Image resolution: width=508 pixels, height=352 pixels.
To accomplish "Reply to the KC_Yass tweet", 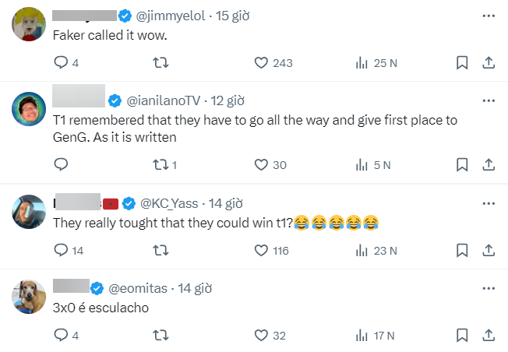I will 62,250.
